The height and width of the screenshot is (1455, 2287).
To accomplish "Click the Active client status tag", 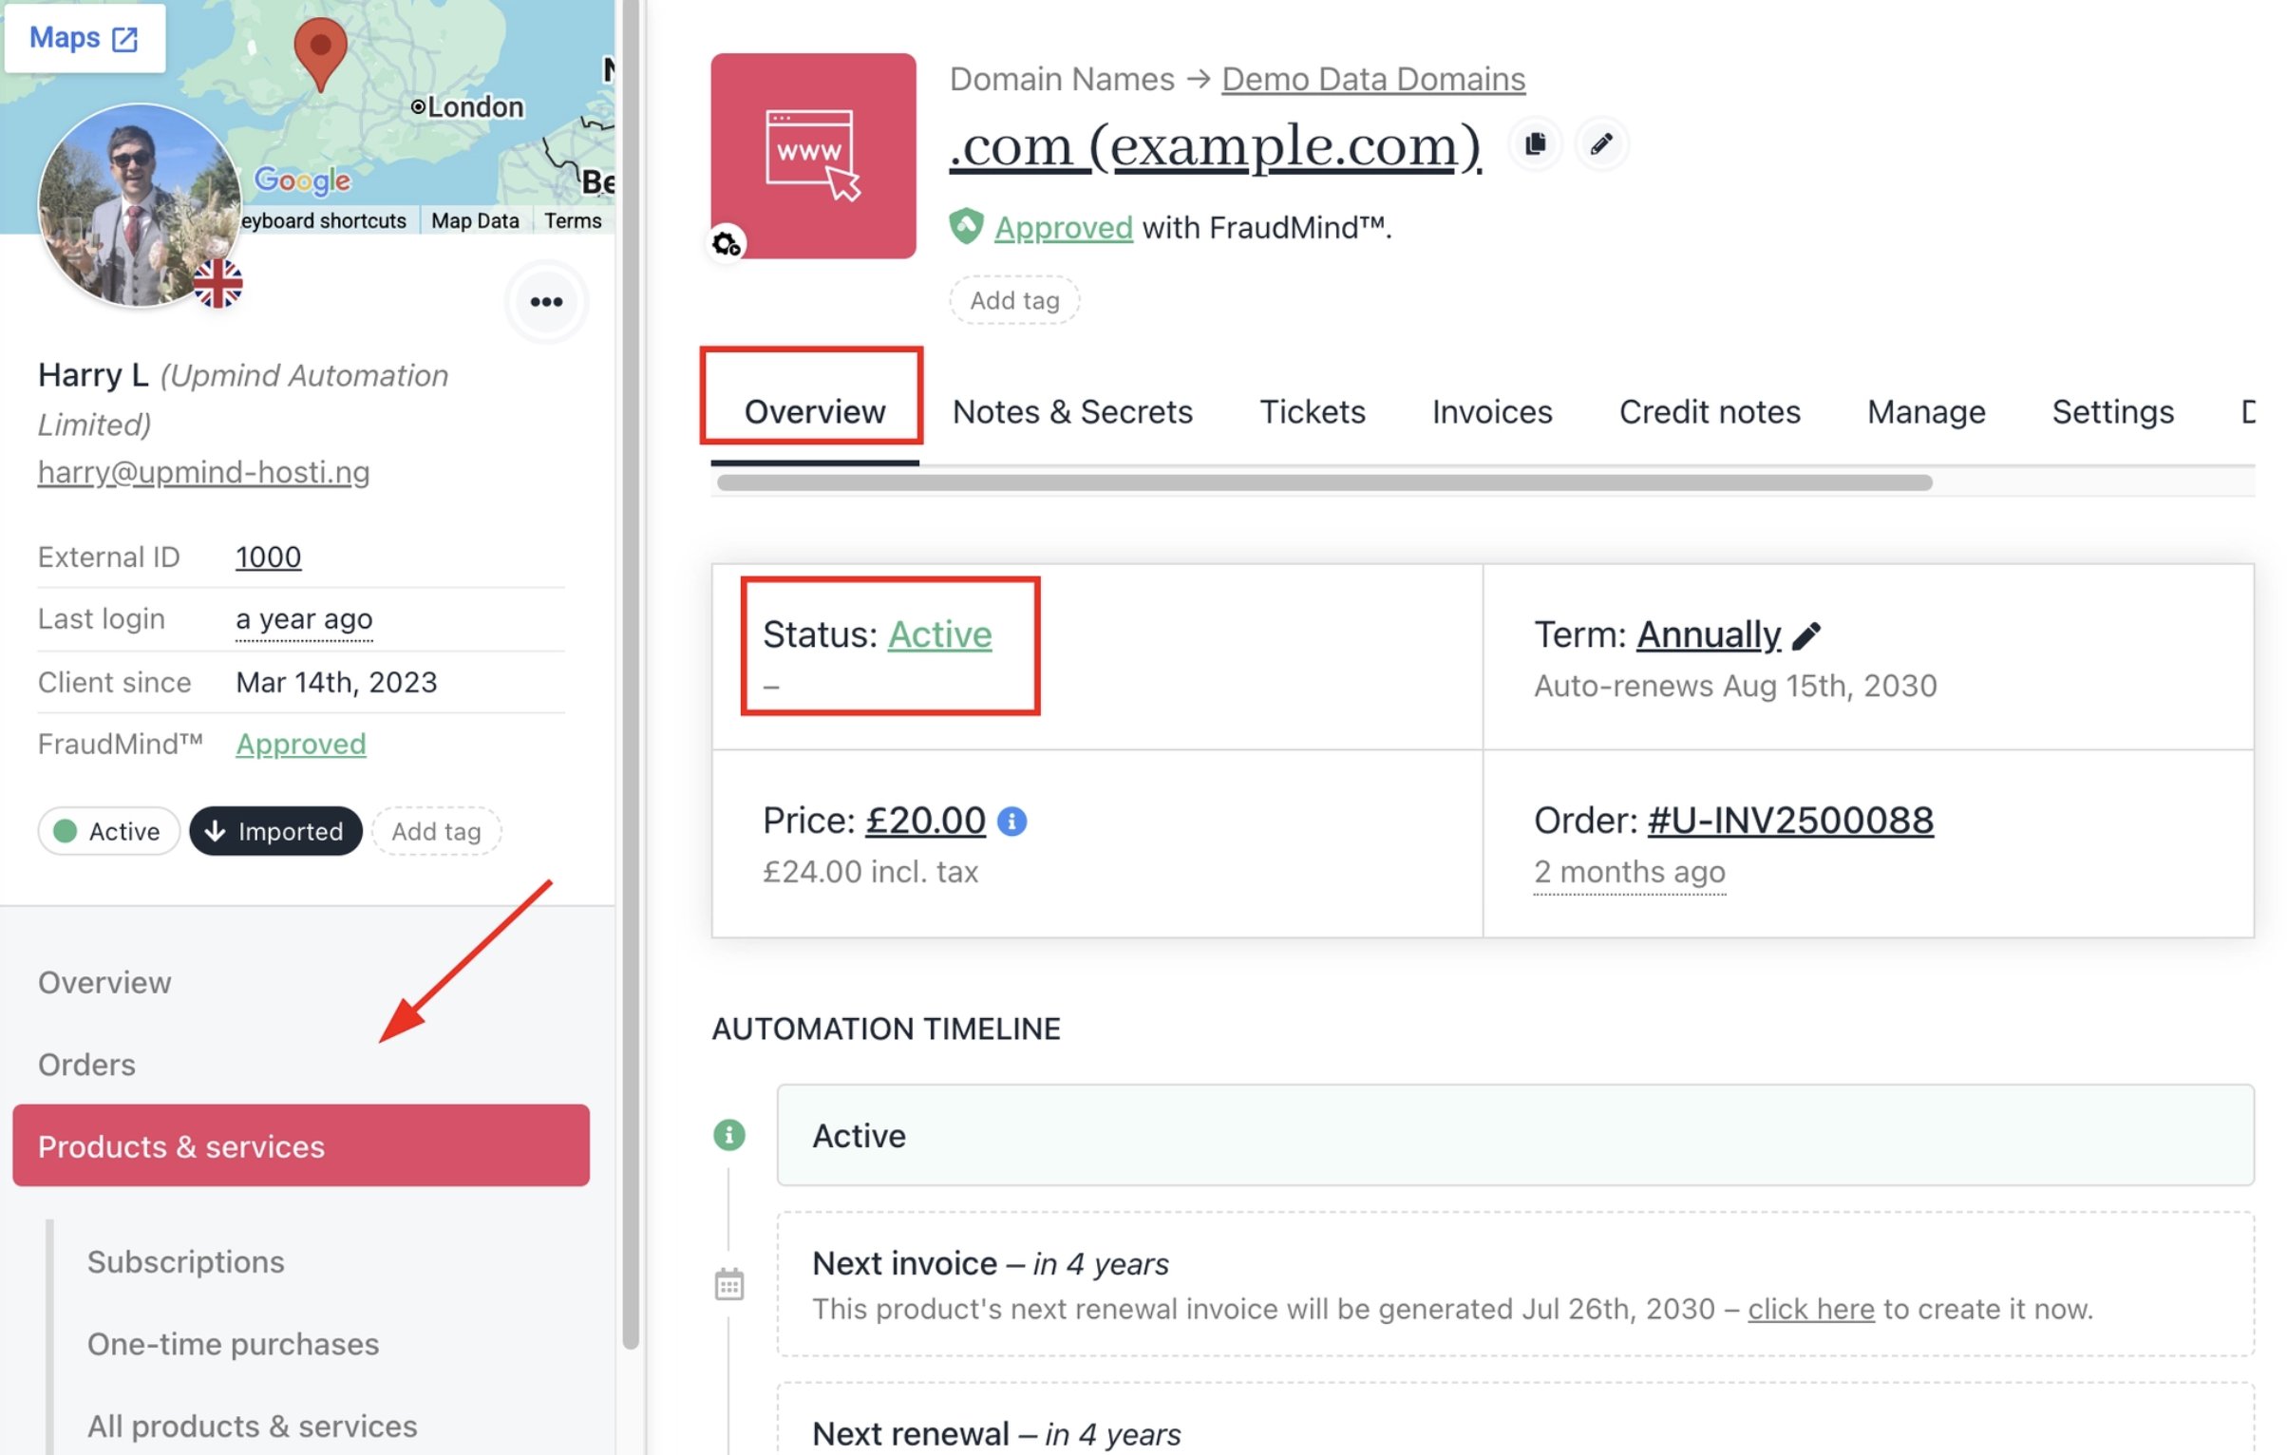I will coord(108,831).
